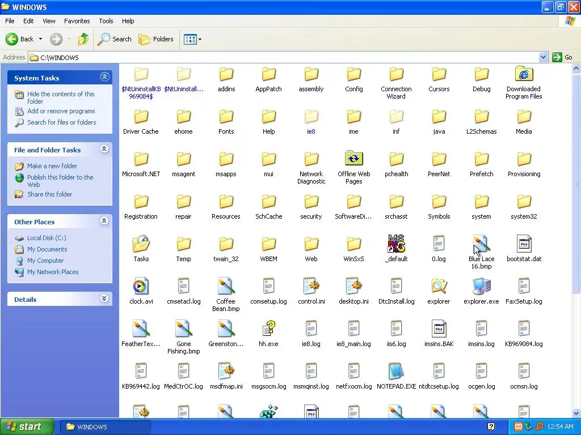Select the Gone Fishing.bmp image icon
Screen dimensions: 581x435
tap(183, 329)
